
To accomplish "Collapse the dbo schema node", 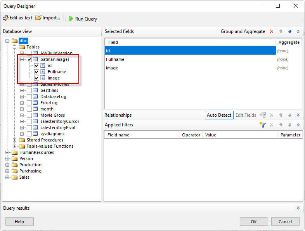I will click(7, 41).
